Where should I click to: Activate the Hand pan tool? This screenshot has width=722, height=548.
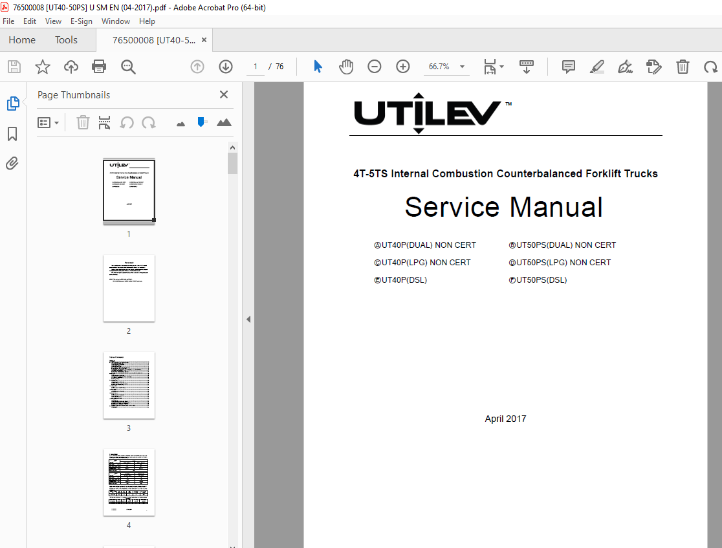(x=346, y=67)
